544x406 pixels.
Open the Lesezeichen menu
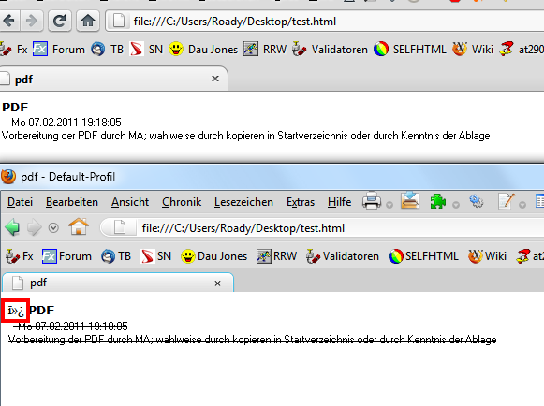pos(243,202)
